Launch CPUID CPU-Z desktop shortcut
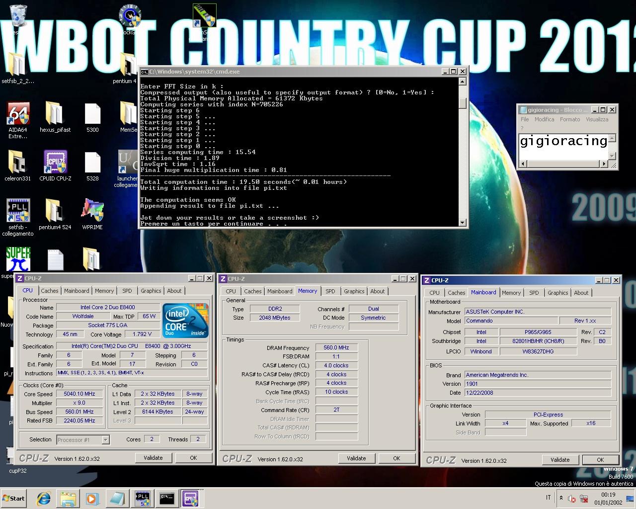636x509 pixels. (55, 166)
